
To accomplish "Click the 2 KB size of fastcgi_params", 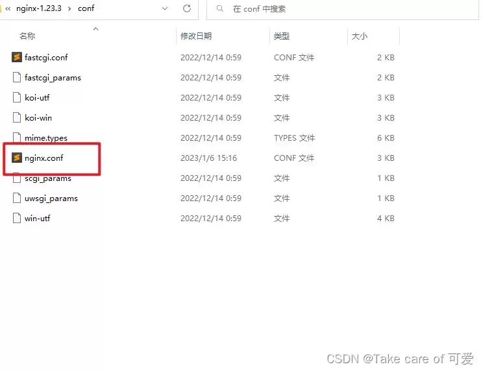I will 386,78.
